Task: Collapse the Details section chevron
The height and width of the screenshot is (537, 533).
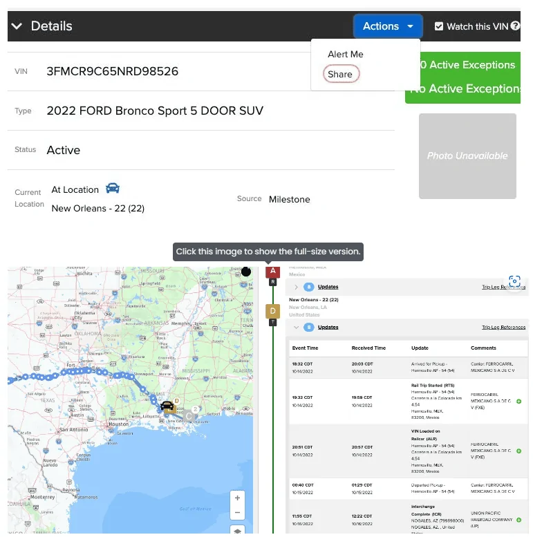Action: [x=17, y=26]
